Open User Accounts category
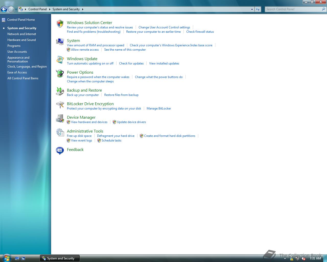The image size is (327, 262). click(17, 52)
